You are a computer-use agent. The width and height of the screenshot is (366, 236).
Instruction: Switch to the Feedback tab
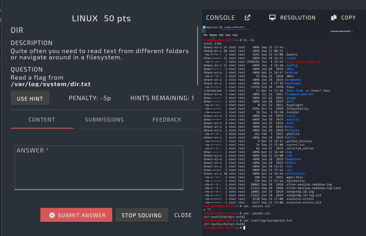[167, 120]
